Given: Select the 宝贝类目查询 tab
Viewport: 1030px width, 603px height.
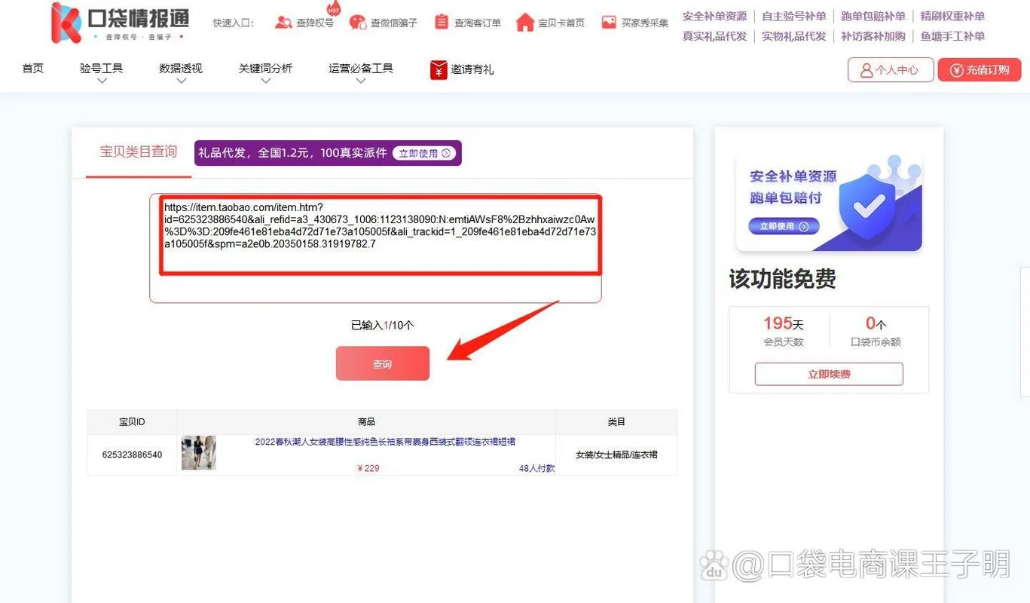Looking at the screenshot, I should pos(139,152).
